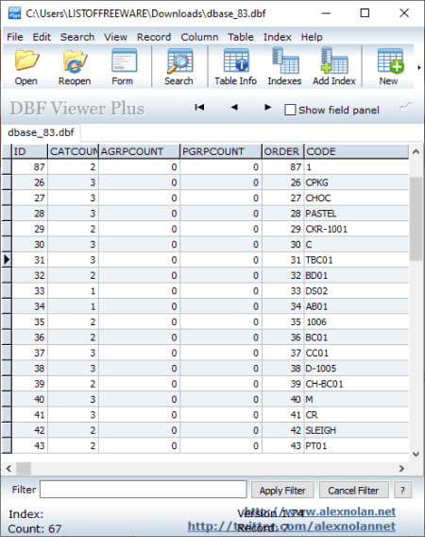This screenshot has width=425, height=537.
Task: Select the CPKG code cell
Action: tap(357, 182)
